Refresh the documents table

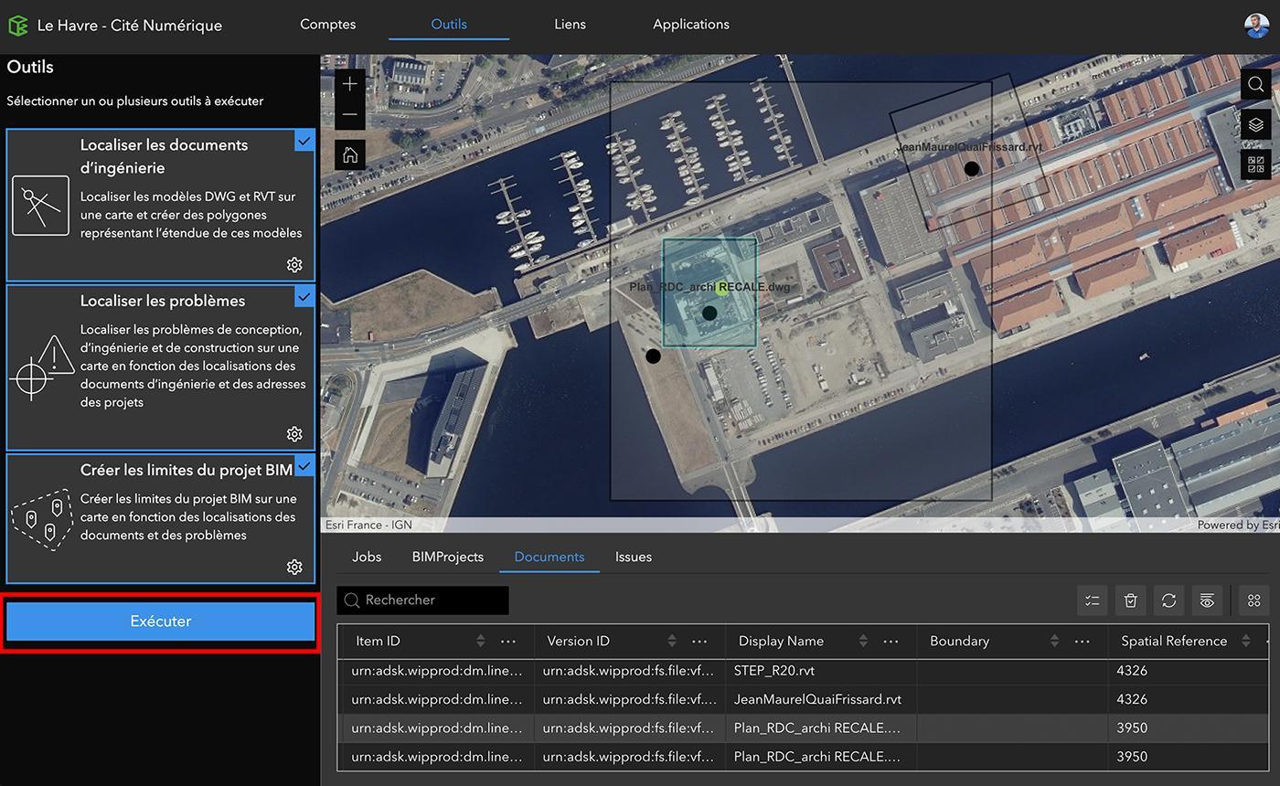(1168, 600)
